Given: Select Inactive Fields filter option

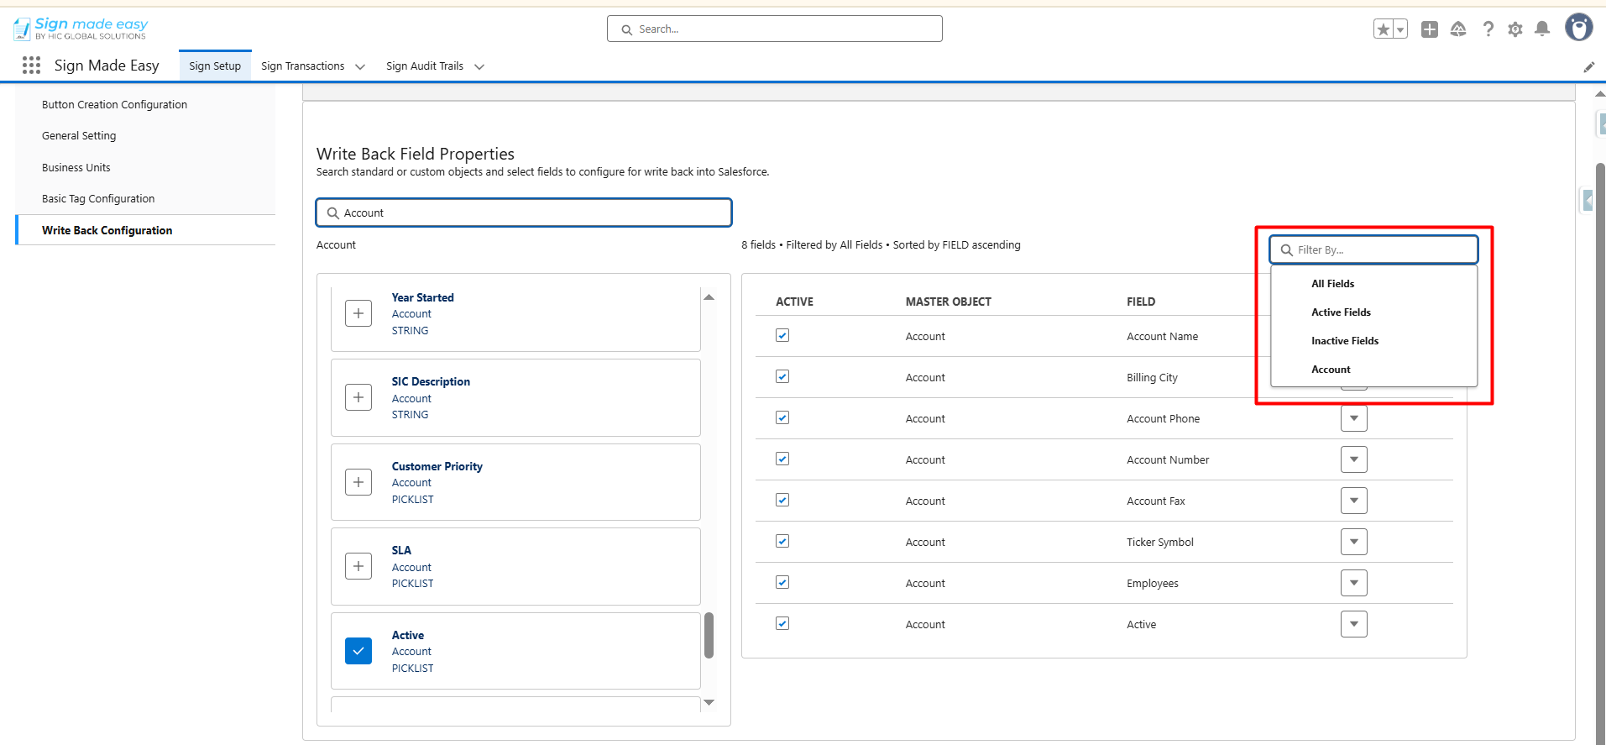Looking at the screenshot, I should point(1344,341).
